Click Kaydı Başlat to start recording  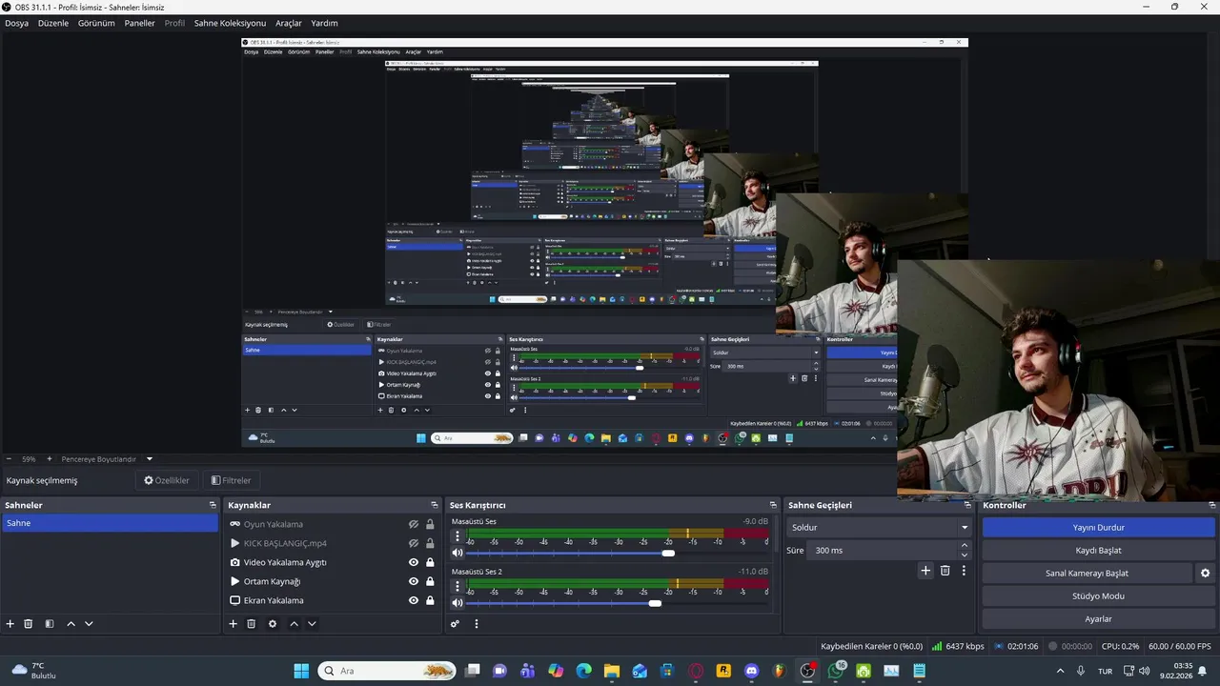1098,550
